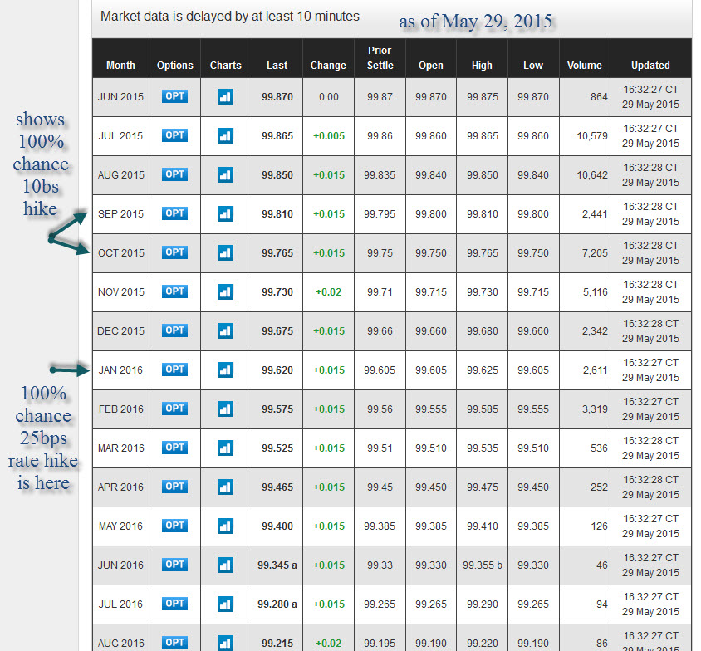Click the chart icon for SEP 2015
Viewport: 701px width, 651px height.
point(226,214)
